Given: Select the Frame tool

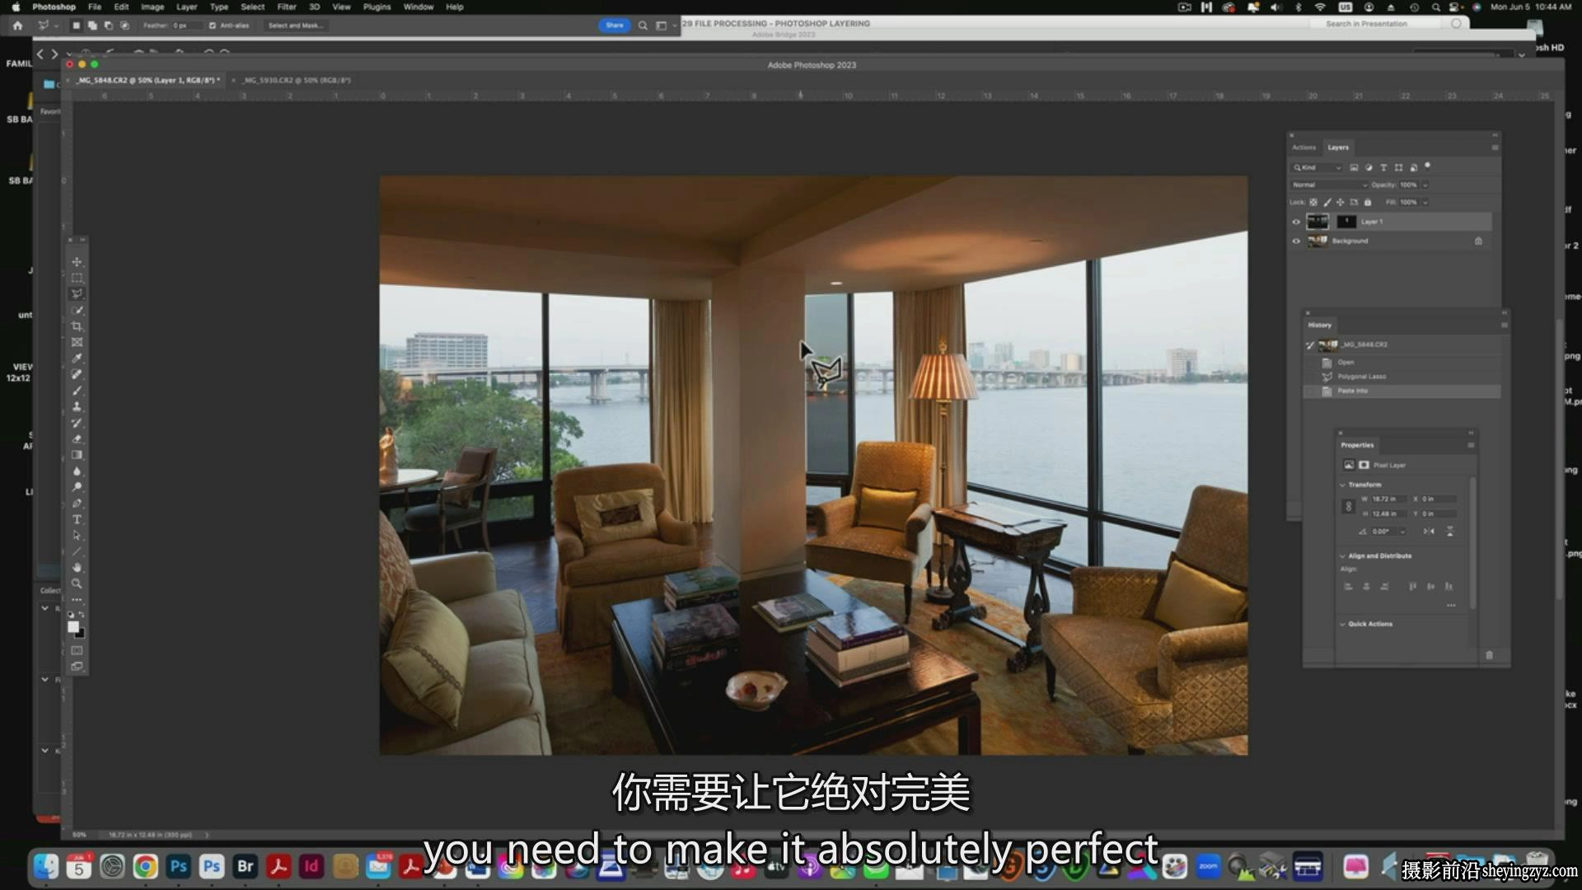Looking at the screenshot, I should point(77,342).
